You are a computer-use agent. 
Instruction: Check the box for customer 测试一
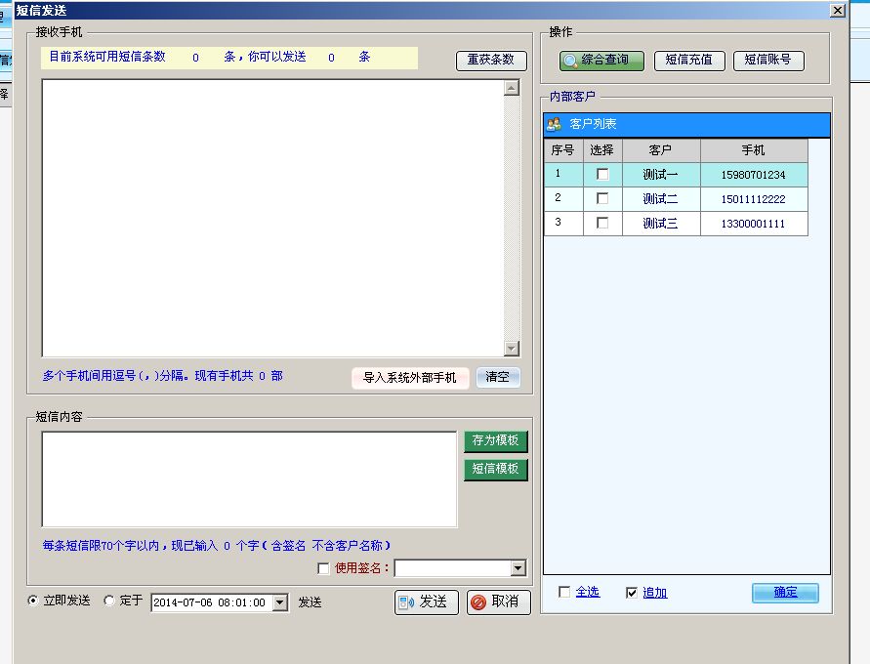[x=602, y=175]
